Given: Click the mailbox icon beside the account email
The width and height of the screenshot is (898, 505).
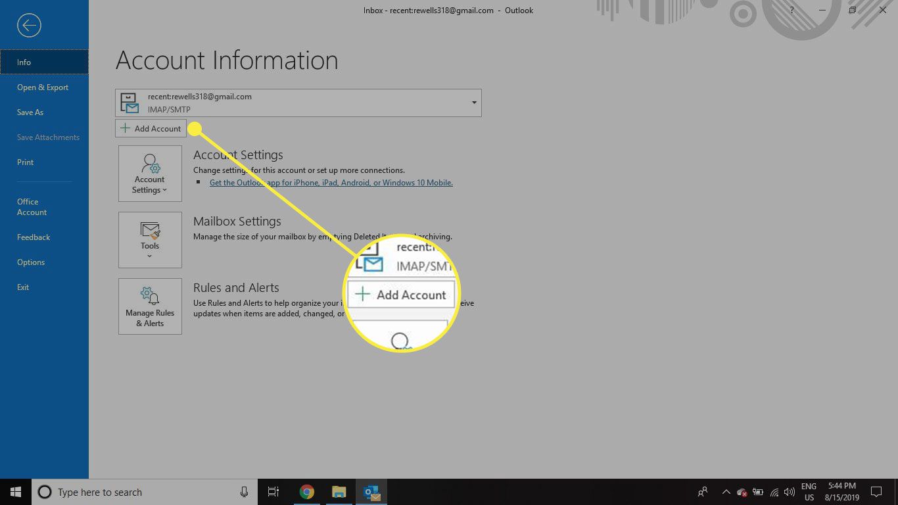Looking at the screenshot, I should click(x=130, y=103).
